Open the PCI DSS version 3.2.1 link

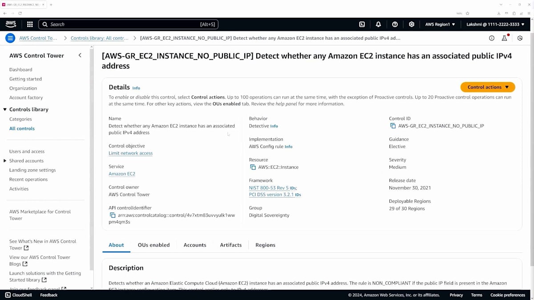271,195
